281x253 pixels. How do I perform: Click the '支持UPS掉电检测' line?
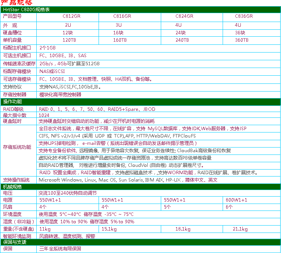point(118,143)
